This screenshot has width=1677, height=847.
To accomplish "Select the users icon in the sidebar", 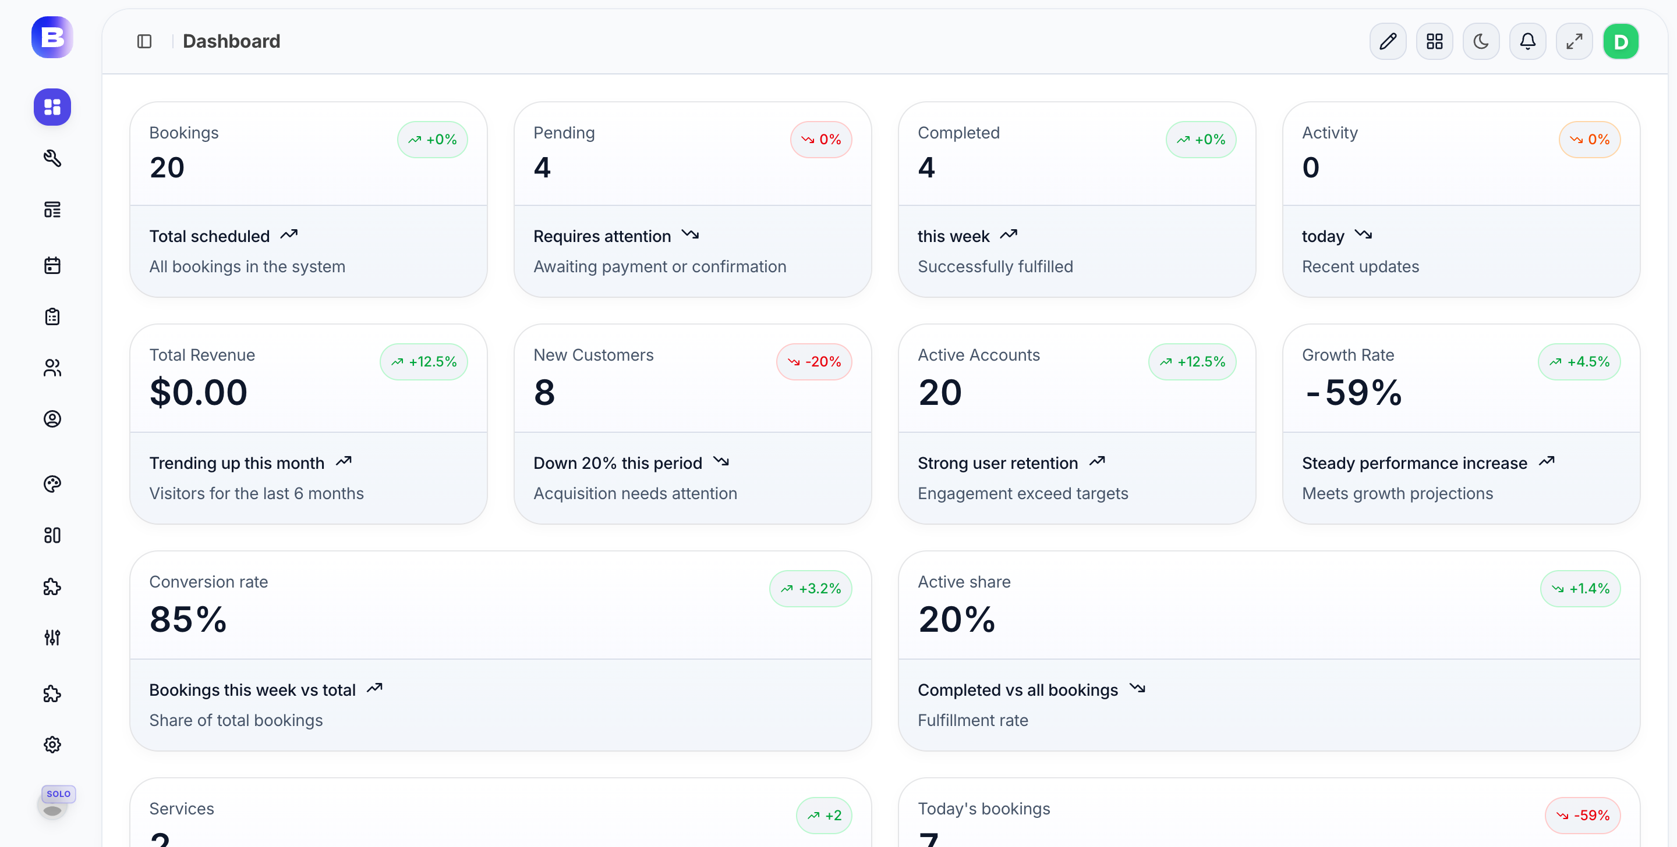I will (52, 368).
